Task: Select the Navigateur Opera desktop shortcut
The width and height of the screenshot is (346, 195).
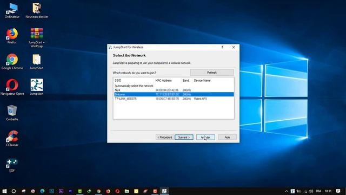Action: pos(12,87)
